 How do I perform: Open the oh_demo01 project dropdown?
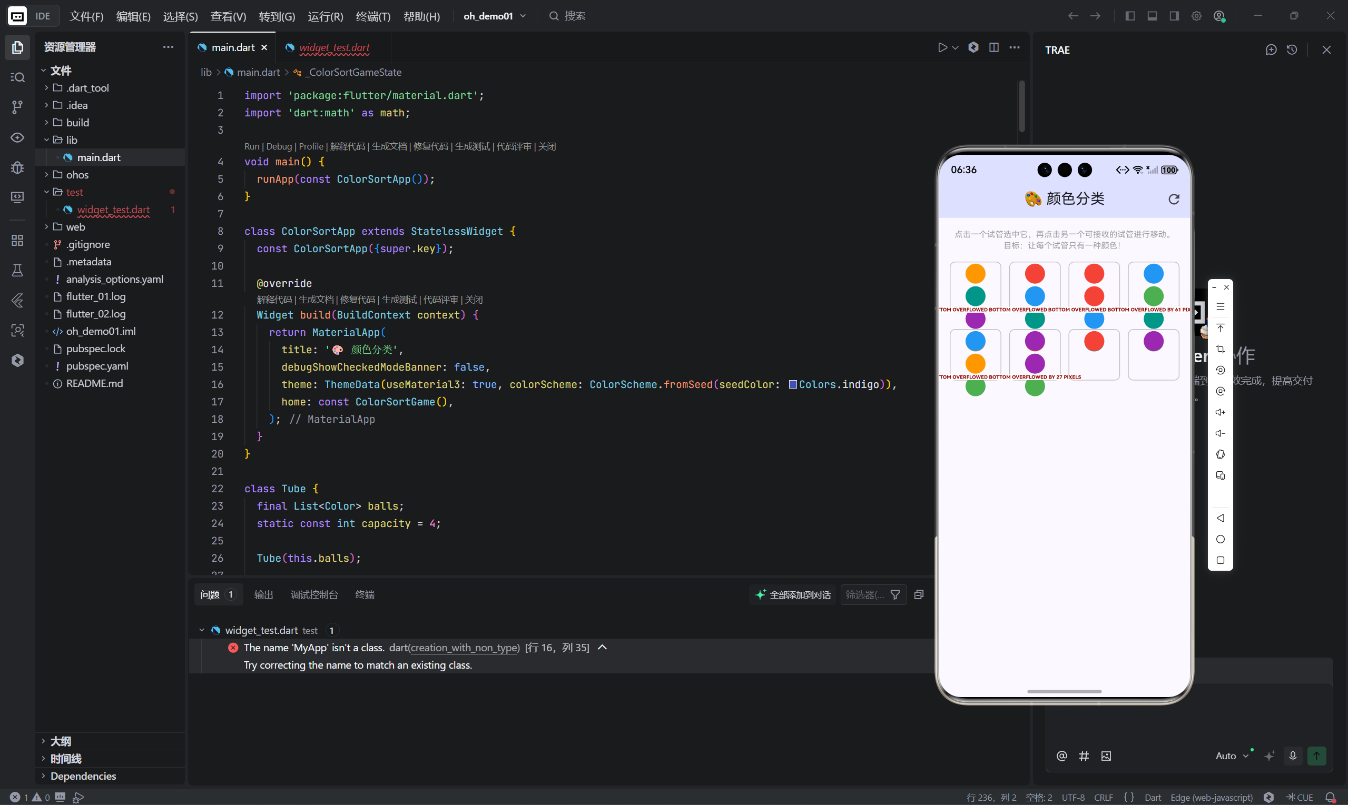[x=495, y=16]
